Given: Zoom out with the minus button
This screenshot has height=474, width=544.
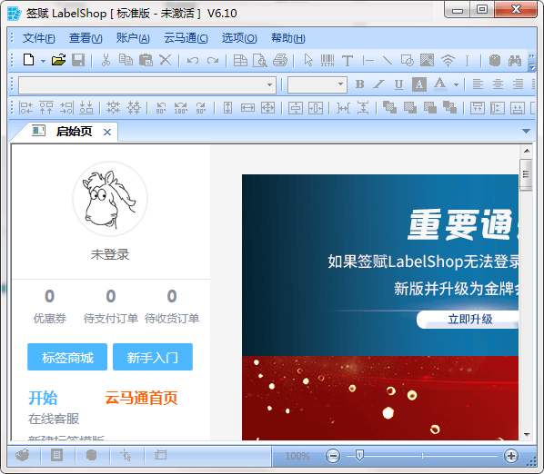Looking at the screenshot, I should 333,456.
